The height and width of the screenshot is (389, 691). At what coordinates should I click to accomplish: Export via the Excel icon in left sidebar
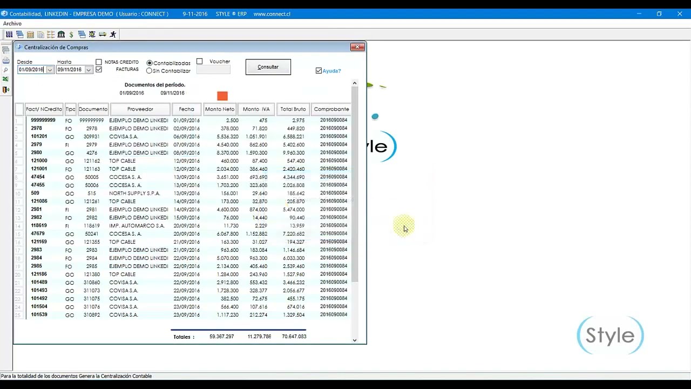tap(6, 79)
